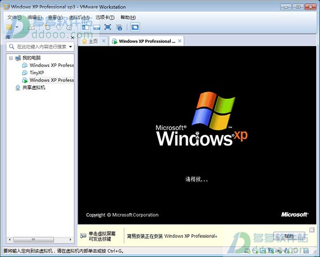The image size is (320, 257).
Task: Select the first Windows XP Profess VM entry
Action: tap(51, 65)
